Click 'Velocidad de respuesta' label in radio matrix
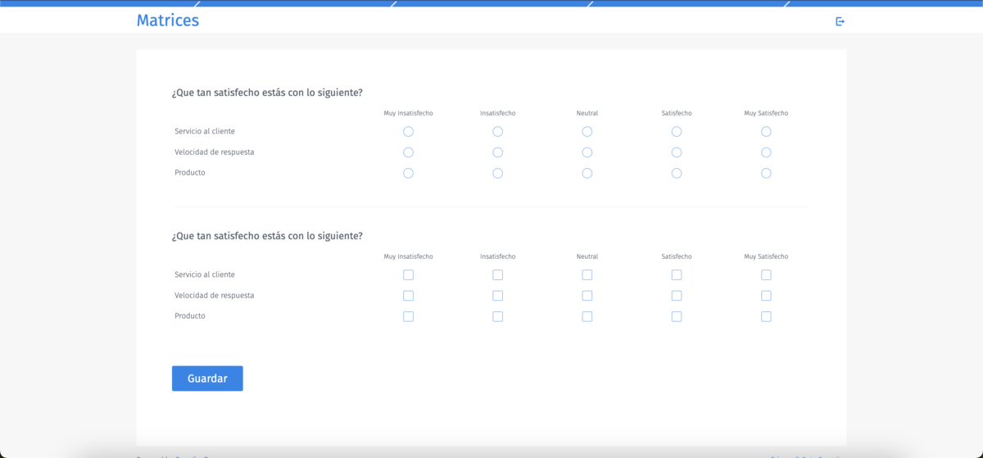The width and height of the screenshot is (983, 458). pyautogui.click(x=215, y=152)
